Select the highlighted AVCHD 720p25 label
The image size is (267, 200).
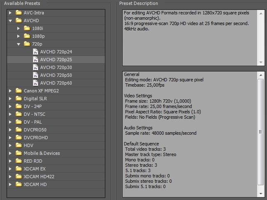click(x=56, y=60)
